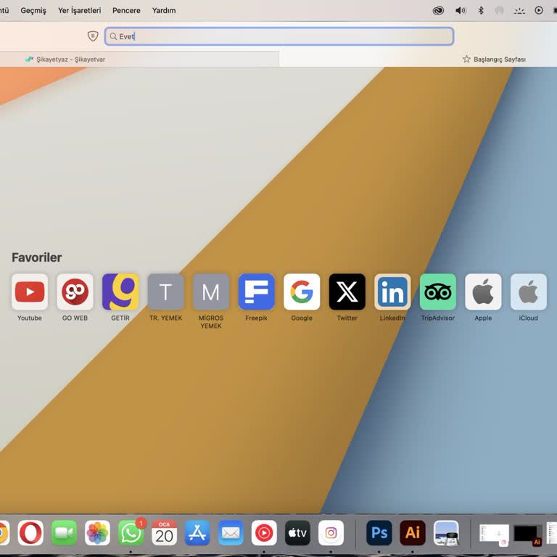This screenshot has height=557, width=557.
Task: Open Bluetooth menu bar icon
Action: click(x=481, y=10)
